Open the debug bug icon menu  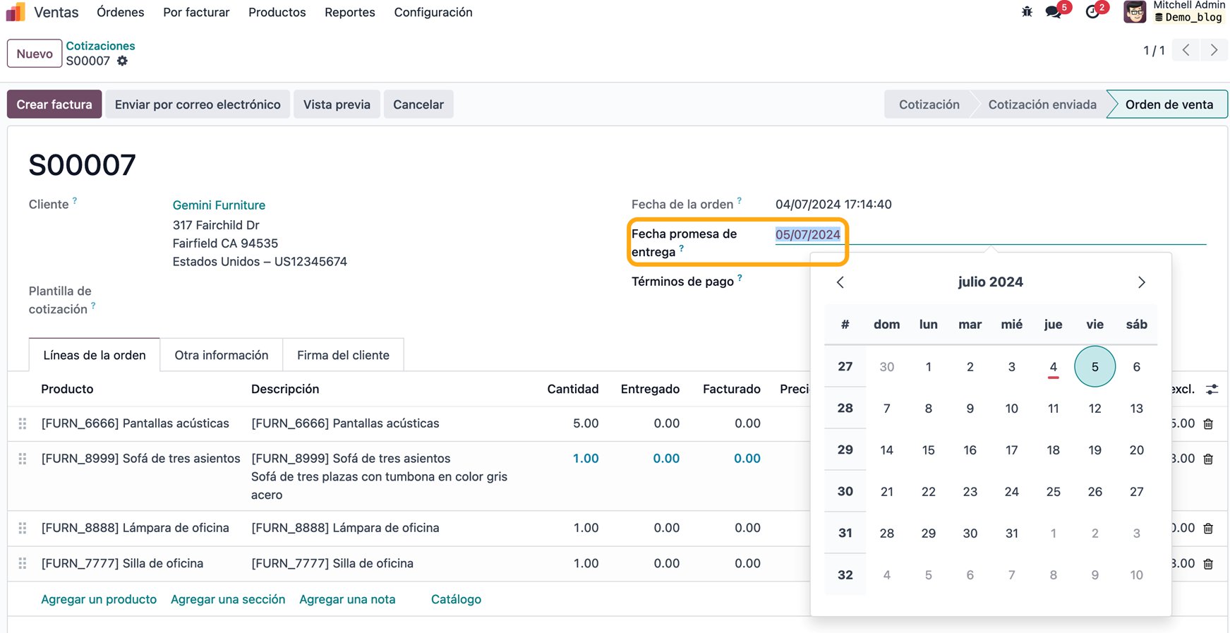click(x=1027, y=12)
